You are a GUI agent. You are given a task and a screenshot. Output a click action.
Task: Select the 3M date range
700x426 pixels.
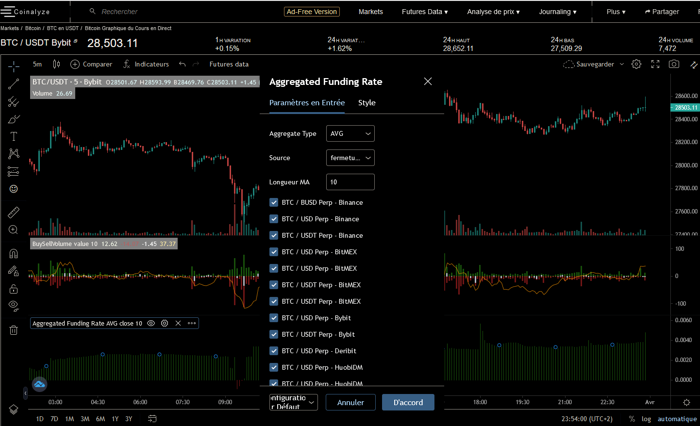[x=85, y=419]
